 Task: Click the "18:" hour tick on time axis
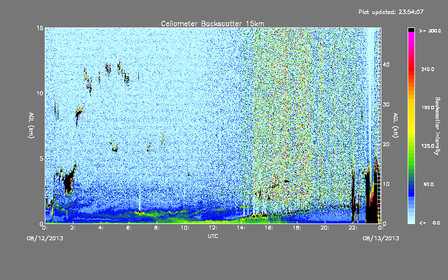tap(297, 228)
